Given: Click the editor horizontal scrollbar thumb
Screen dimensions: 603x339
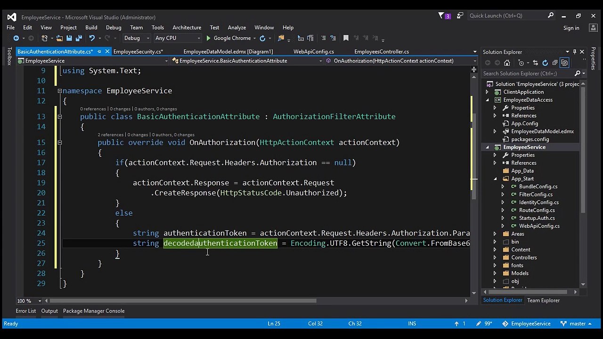Looking at the screenshot, I should point(183,301).
